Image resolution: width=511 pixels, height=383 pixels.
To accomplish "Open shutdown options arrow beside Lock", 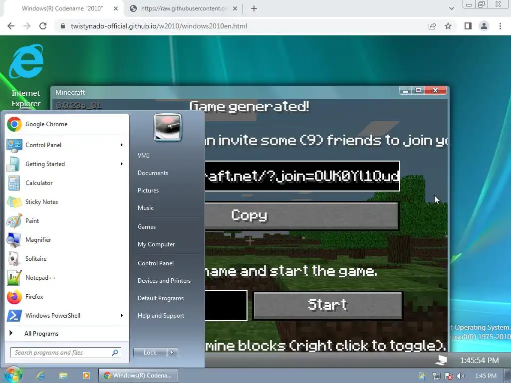I will tap(172, 353).
